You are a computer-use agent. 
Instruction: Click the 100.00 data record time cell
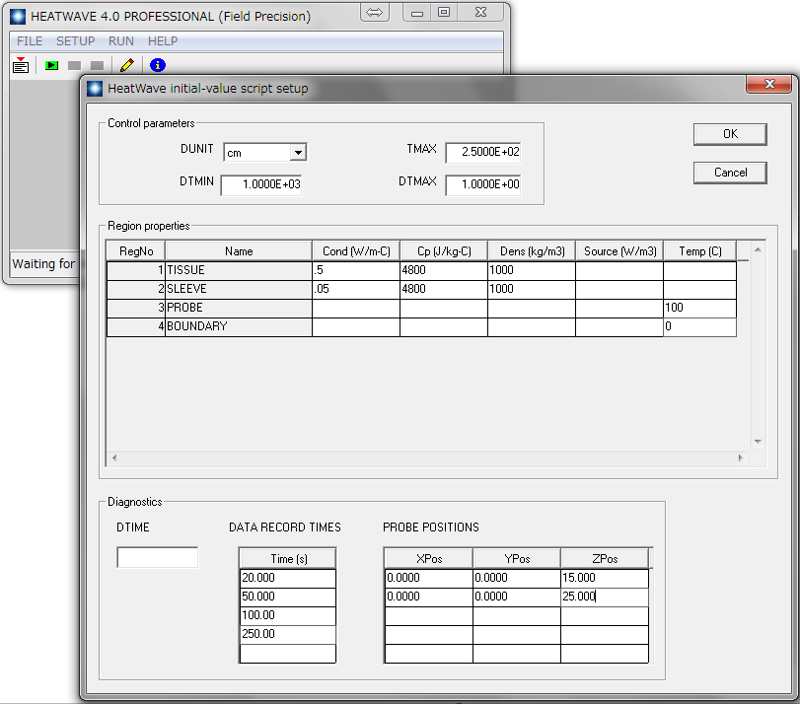click(x=287, y=615)
